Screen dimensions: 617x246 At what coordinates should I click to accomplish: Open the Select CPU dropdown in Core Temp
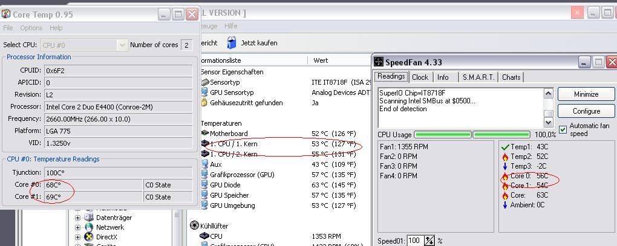(x=84, y=45)
